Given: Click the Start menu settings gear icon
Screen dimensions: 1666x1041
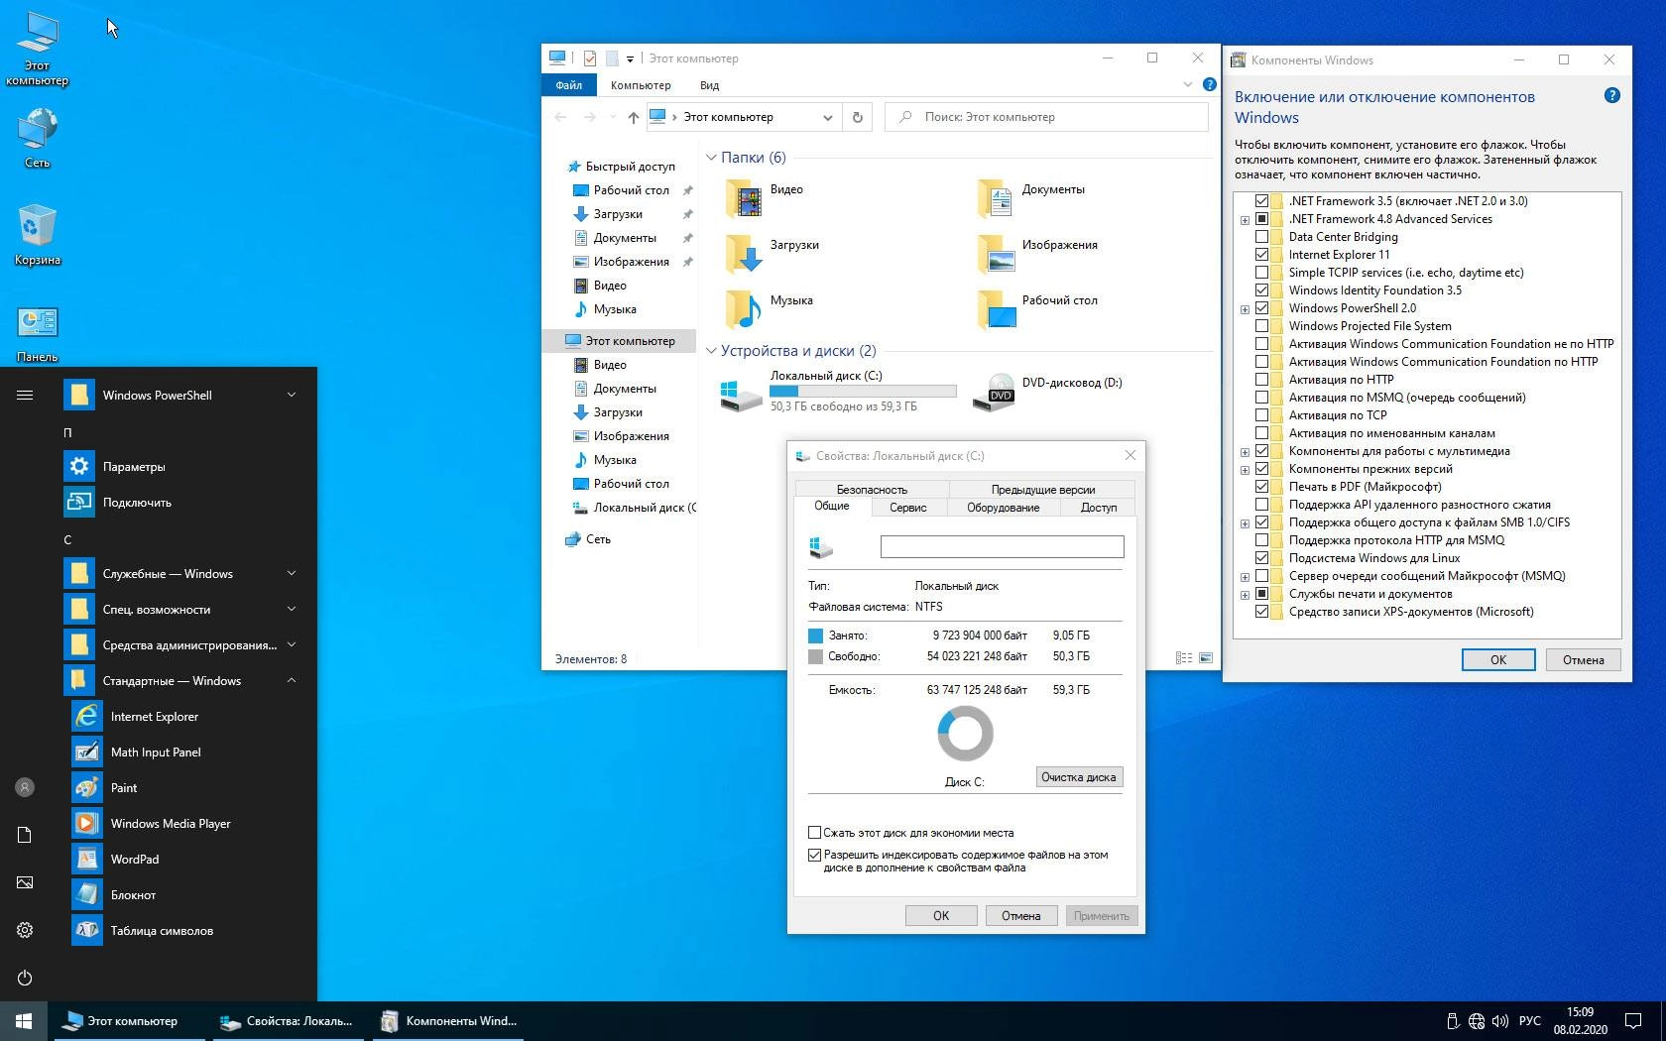Looking at the screenshot, I should click(25, 930).
